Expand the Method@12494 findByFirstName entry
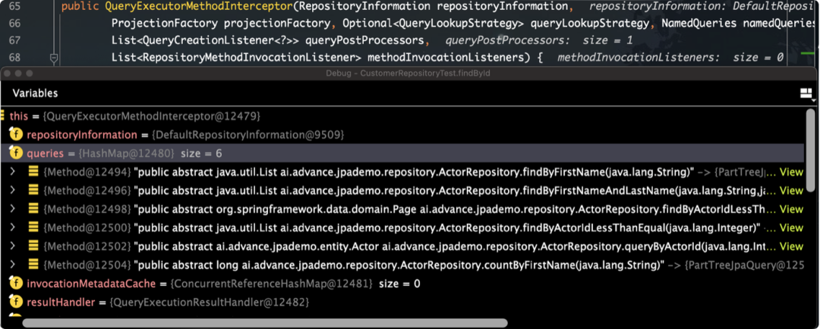The height and width of the screenshot is (329, 820). [13, 172]
